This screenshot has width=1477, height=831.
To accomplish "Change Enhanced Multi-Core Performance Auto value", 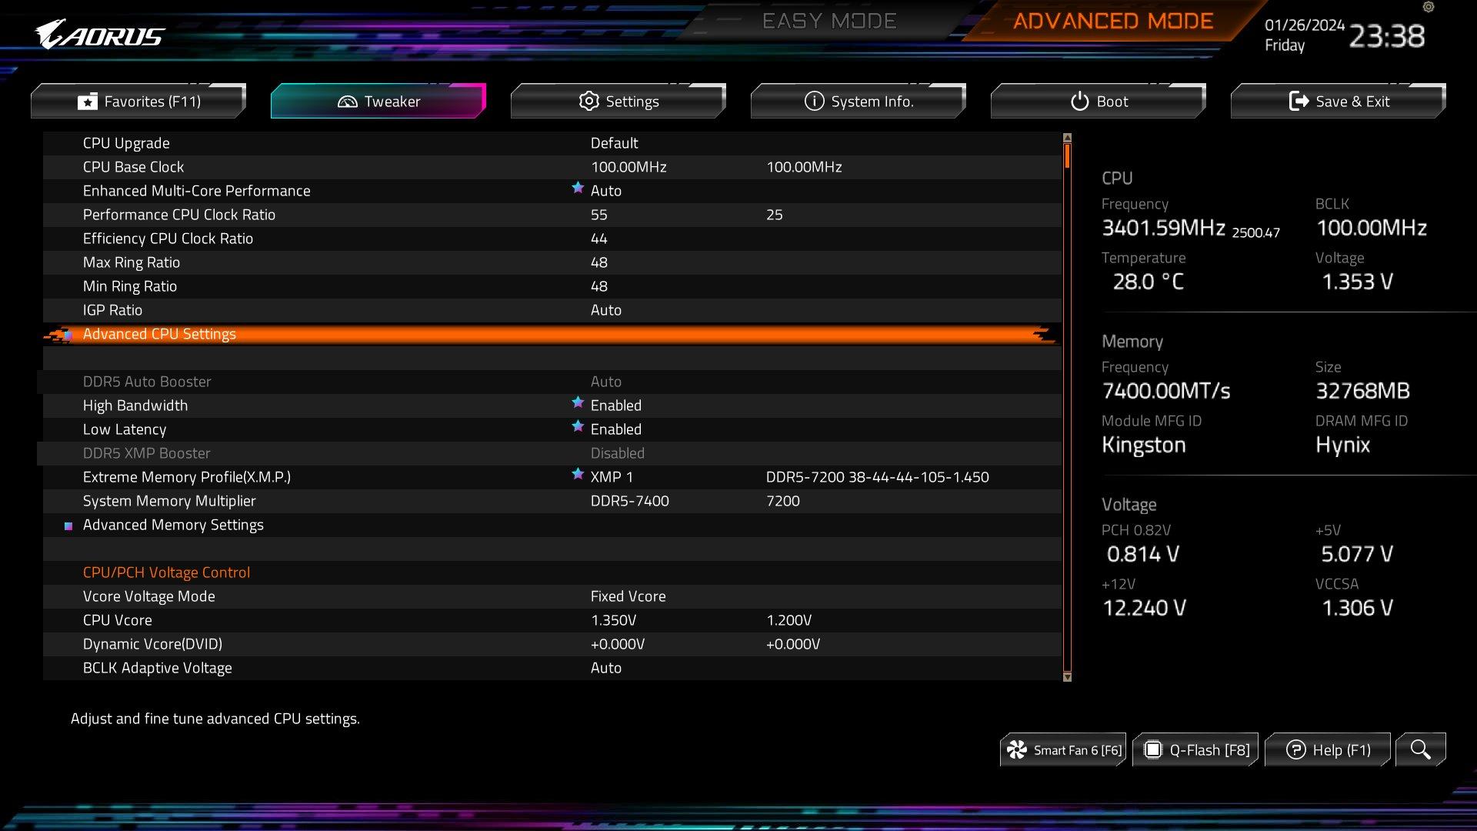I will pyautogui.click(x=605, y=191).
